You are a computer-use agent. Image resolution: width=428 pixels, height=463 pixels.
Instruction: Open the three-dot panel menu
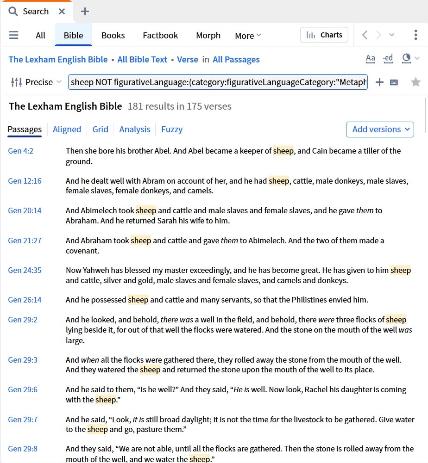click(415, 35)
